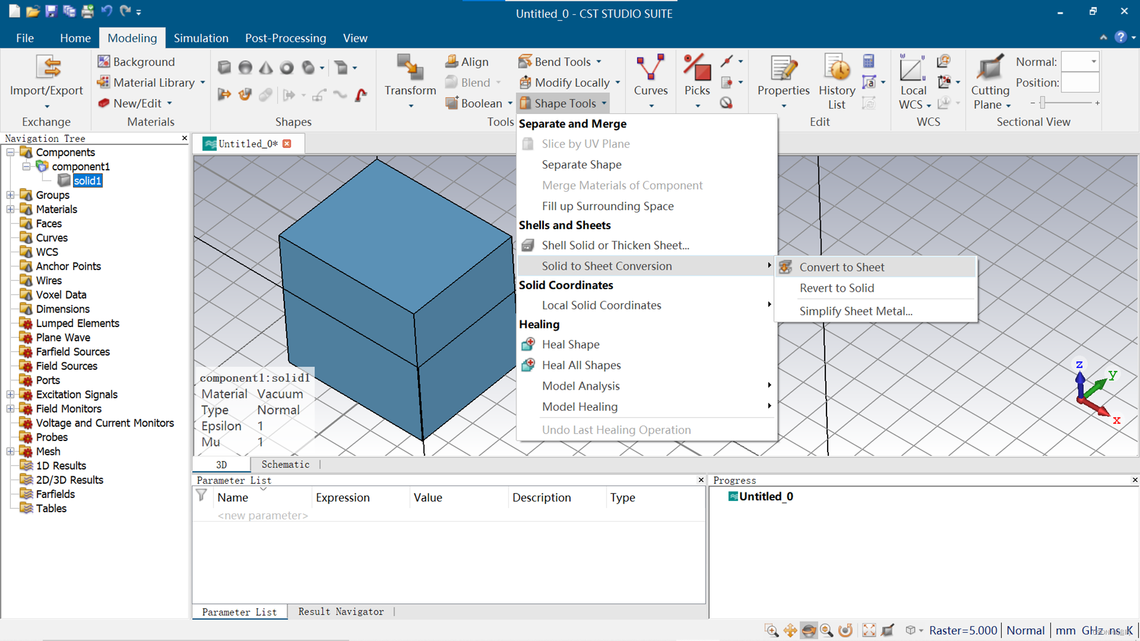
Task: Collapse the component1 tree node
Action: 26,166
